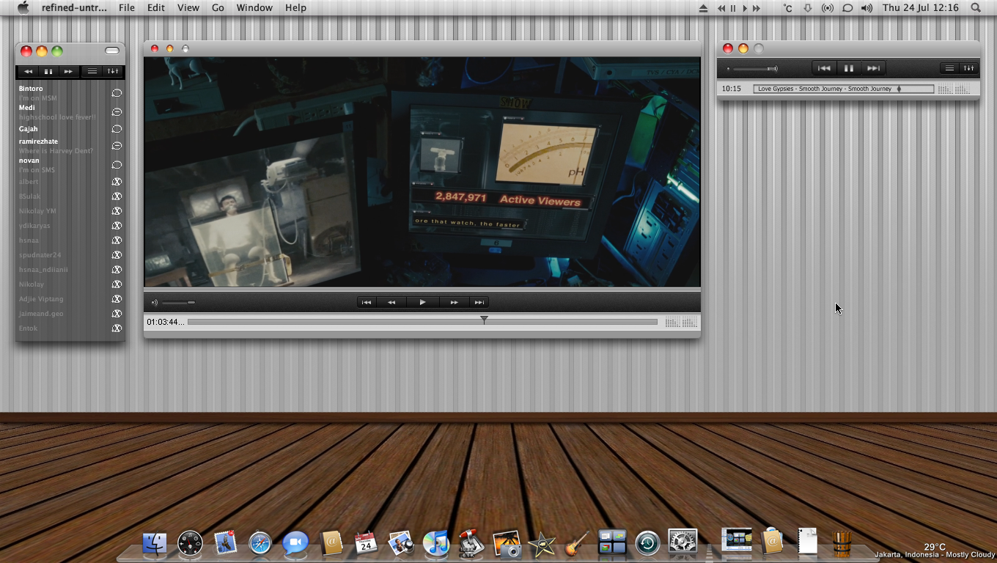The width and height of the screenshot is (997, 563).
Task: Click the movie progress bar track
Action: [x=422, y=322]
